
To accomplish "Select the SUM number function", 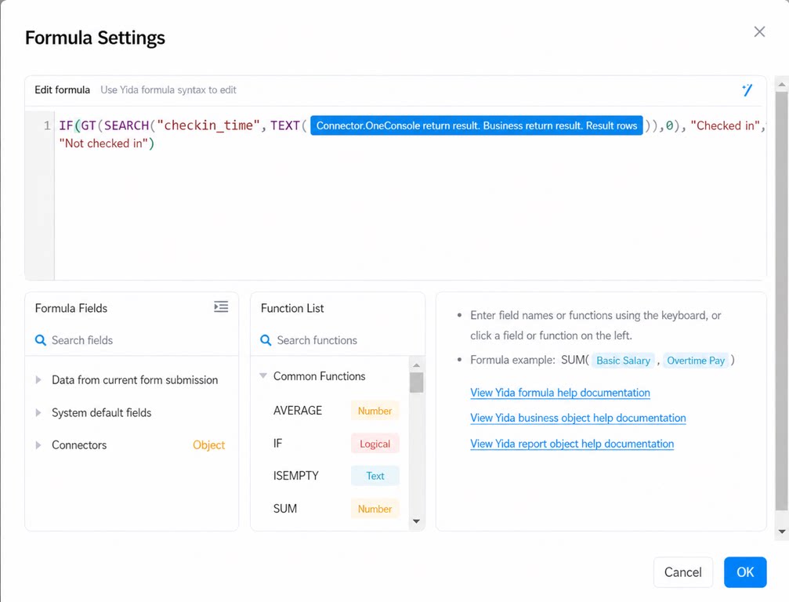I will (335, 509).
